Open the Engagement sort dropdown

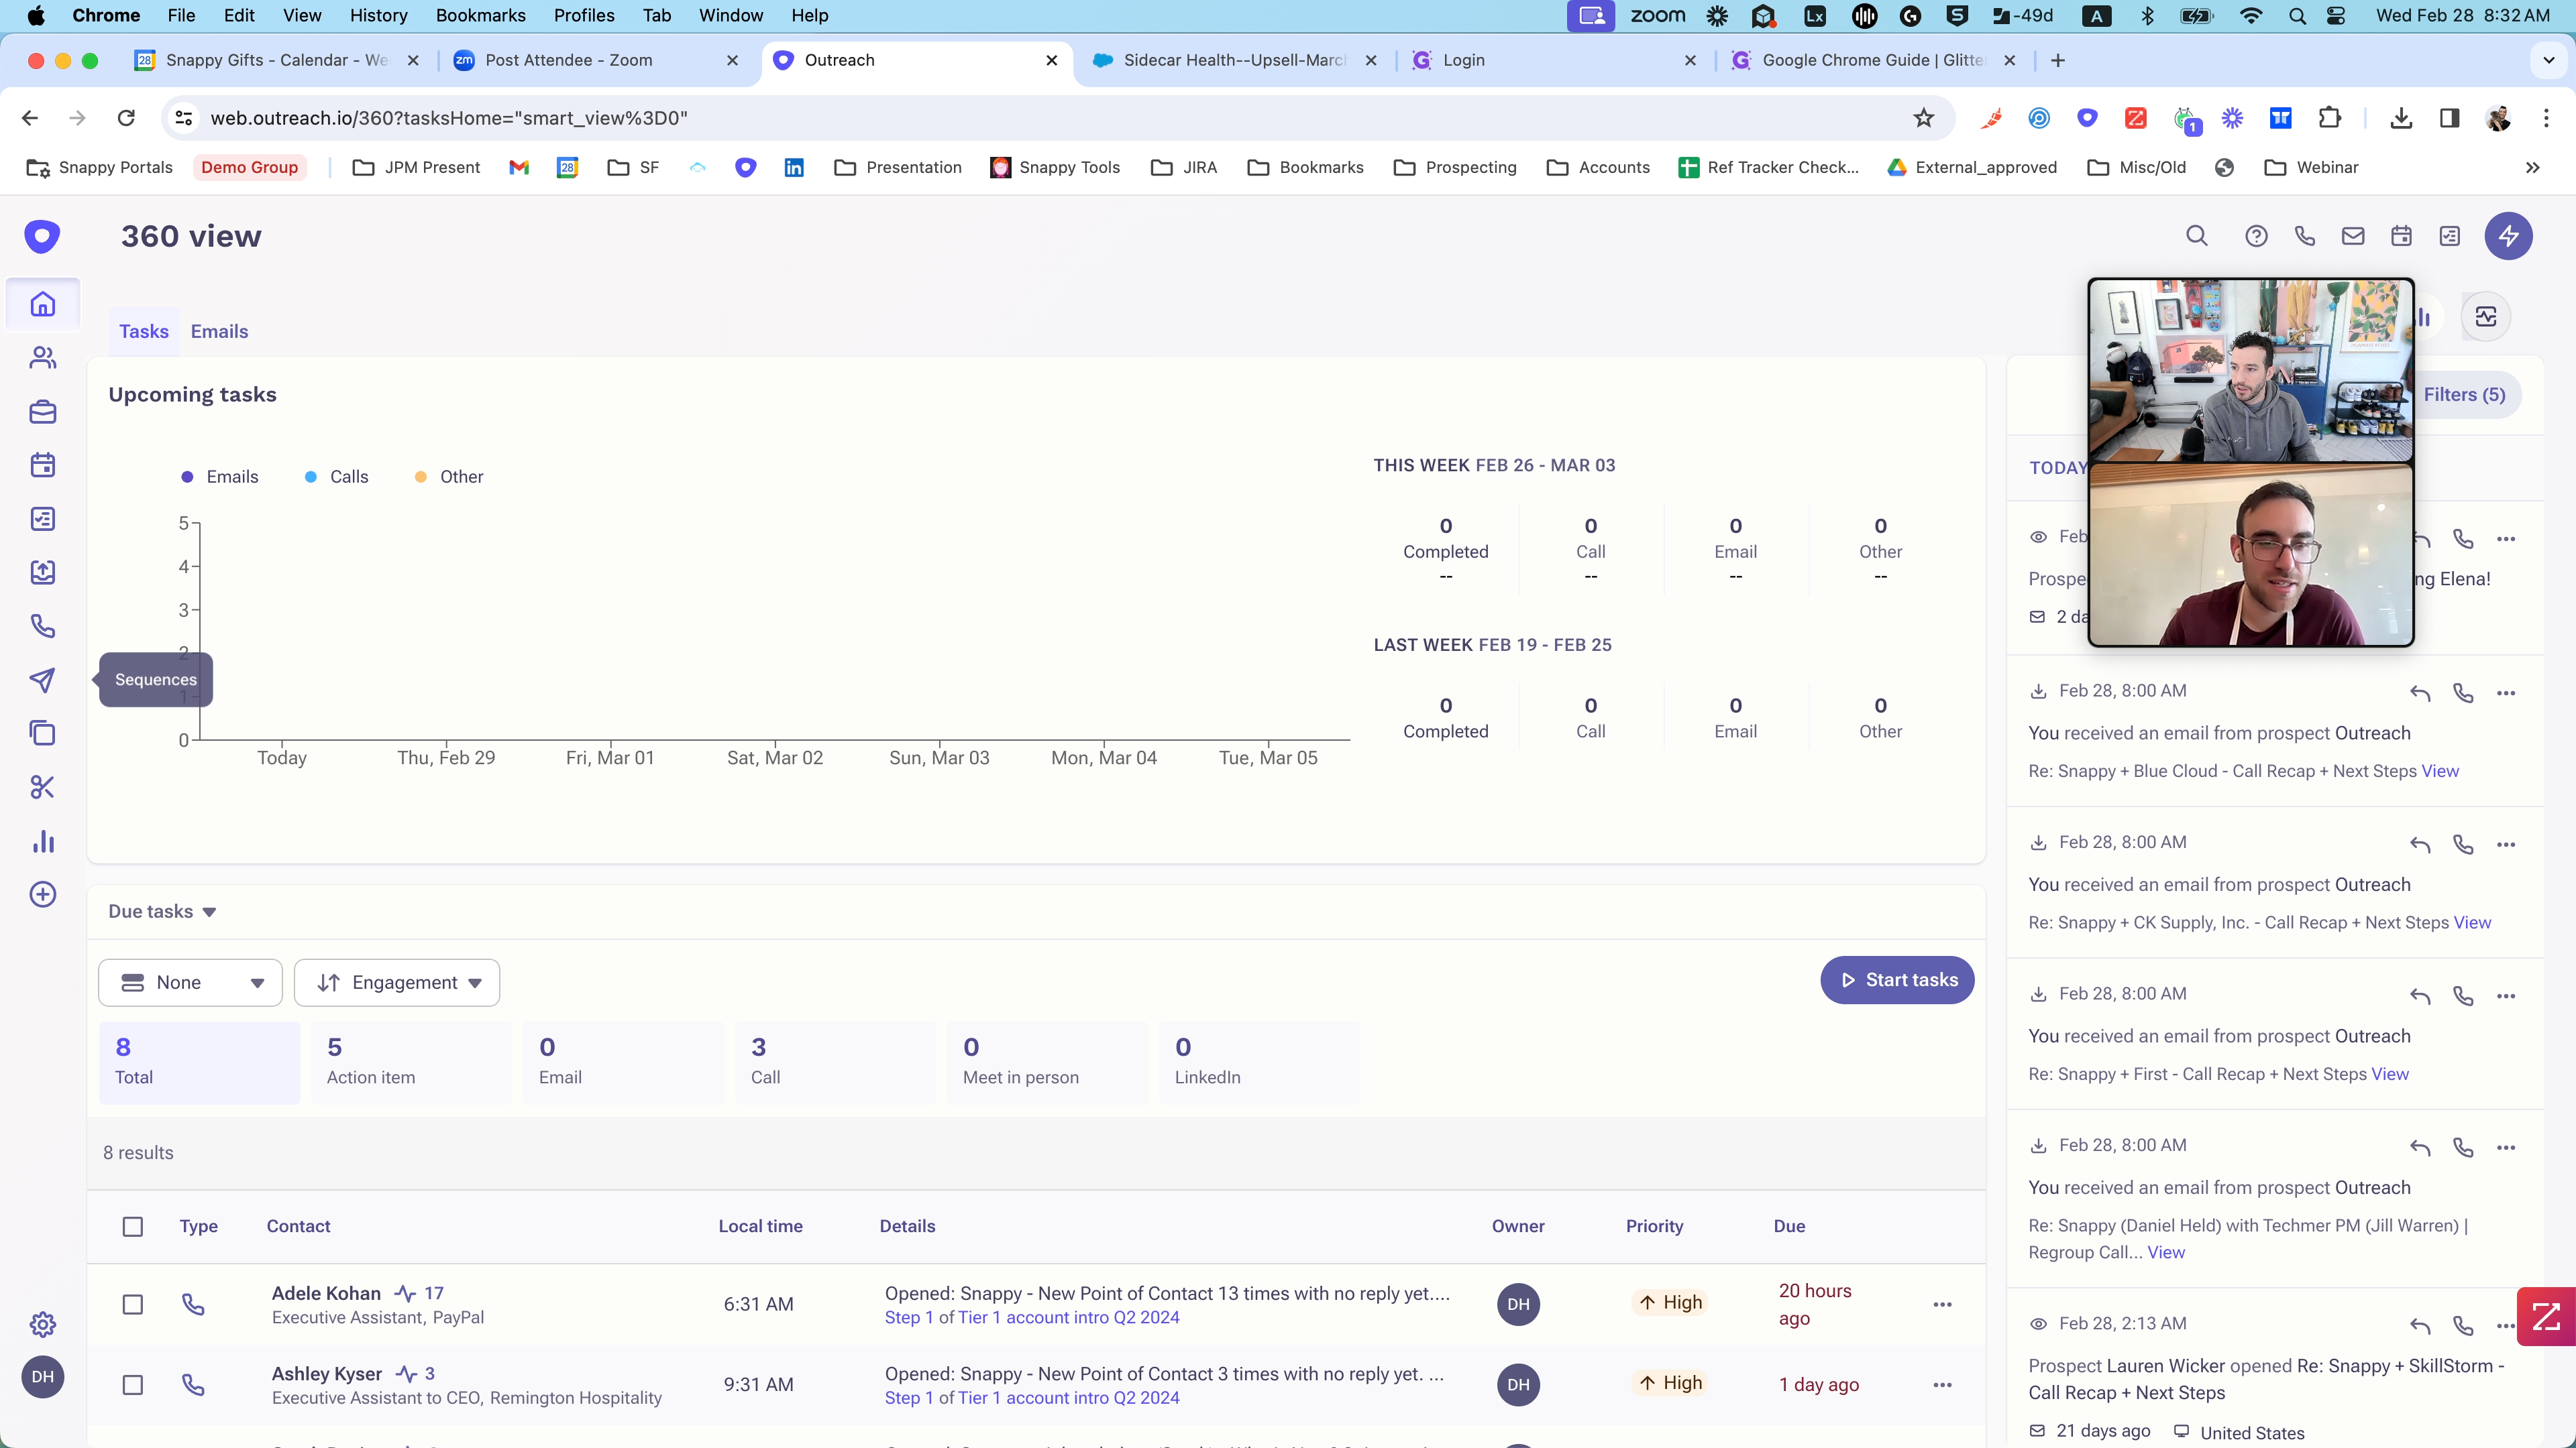click(397, 983)
